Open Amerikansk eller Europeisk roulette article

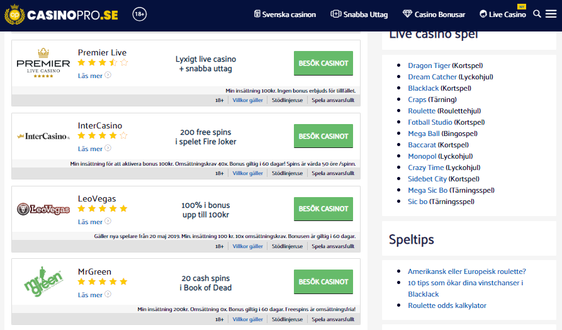click(x=467, y=271)
